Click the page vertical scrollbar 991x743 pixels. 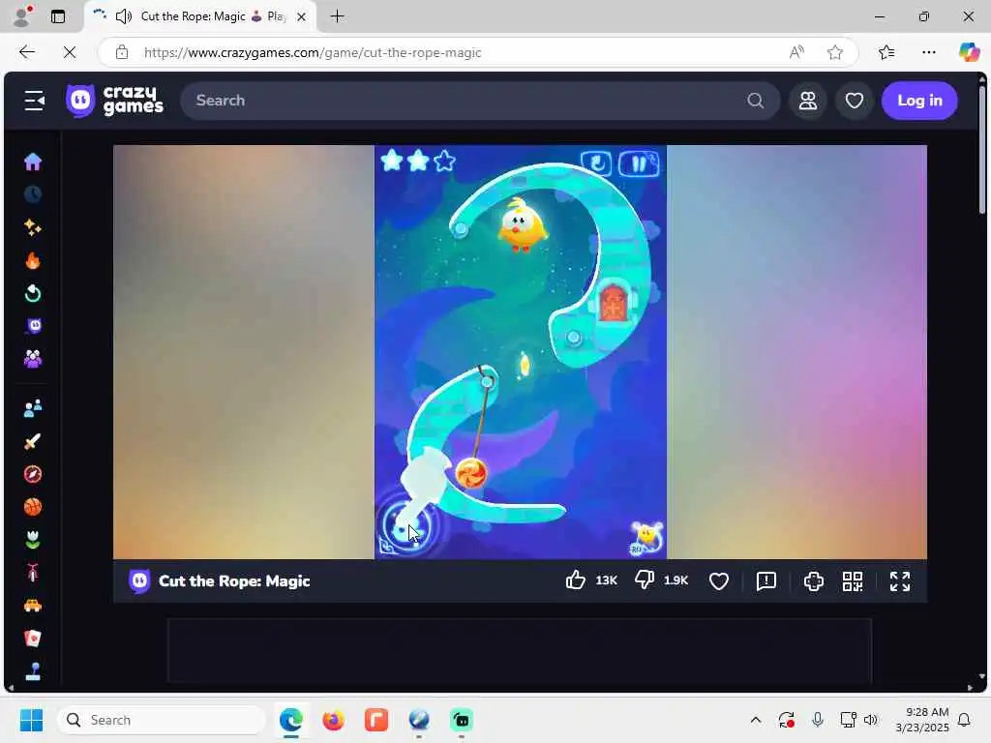(x=981, y=150)
